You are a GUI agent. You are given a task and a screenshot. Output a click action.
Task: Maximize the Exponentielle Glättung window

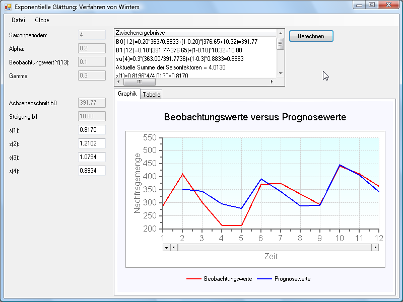point(372,6)
